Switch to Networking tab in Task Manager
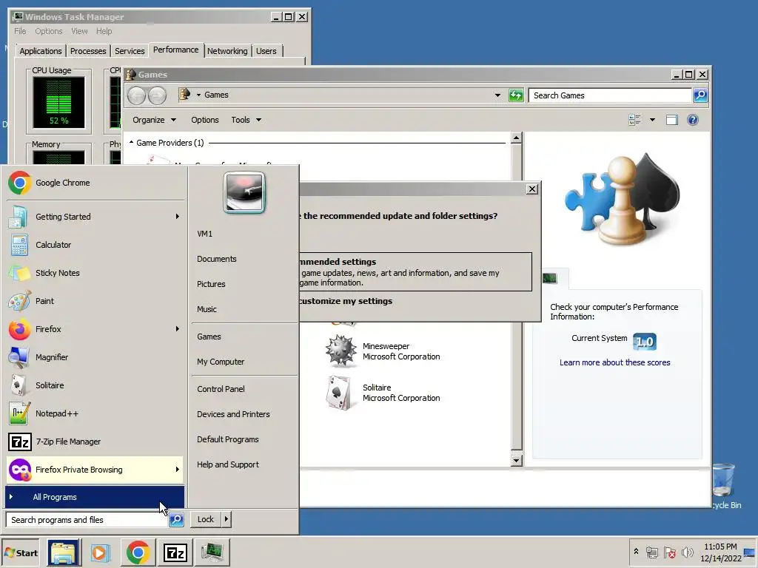The image size is (758, 568). point(227,51)
